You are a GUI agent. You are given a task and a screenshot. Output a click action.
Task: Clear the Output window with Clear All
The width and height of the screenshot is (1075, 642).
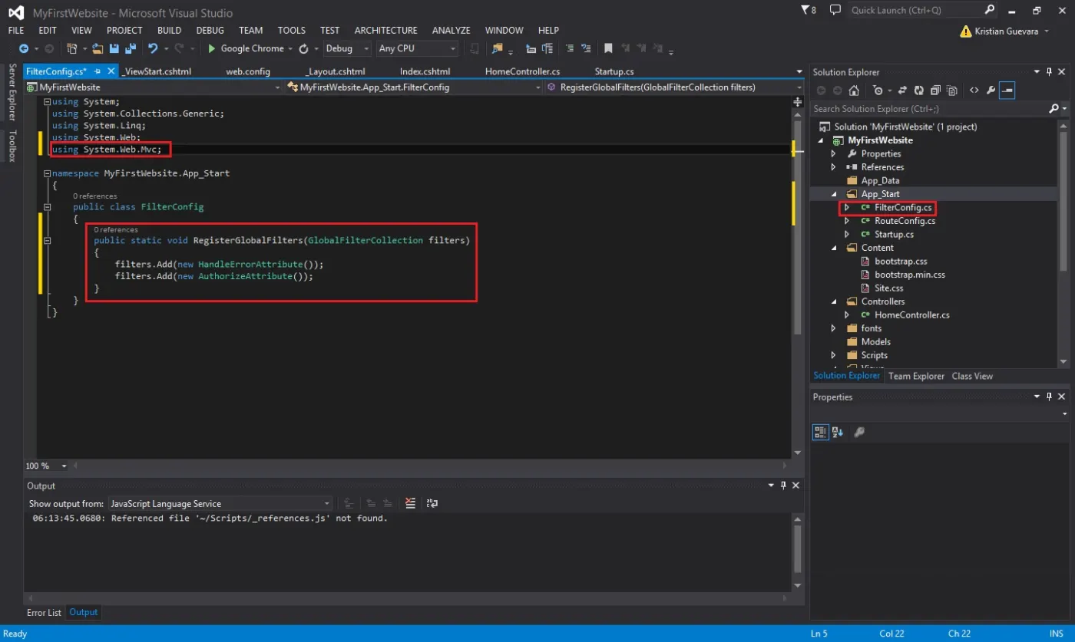(x=410, y=503)
